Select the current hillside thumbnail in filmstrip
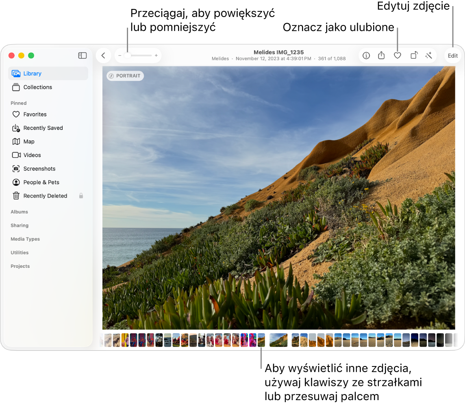Image resolution: width=465 pixels, height=405 pixels. [x=278, y=340]
